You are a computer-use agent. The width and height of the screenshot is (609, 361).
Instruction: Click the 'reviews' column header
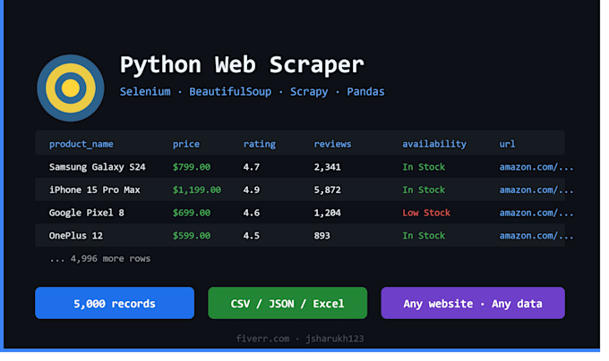tap(332, 144)
